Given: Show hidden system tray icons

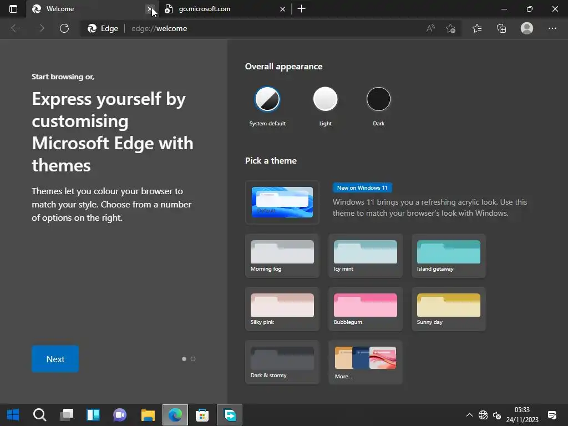Looking at the screenshot, I should [x=469, y=415].
